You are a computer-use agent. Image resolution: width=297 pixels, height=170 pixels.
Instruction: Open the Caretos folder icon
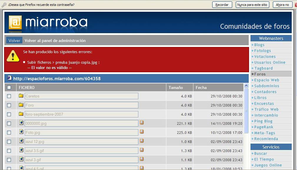tap(21, 96)
